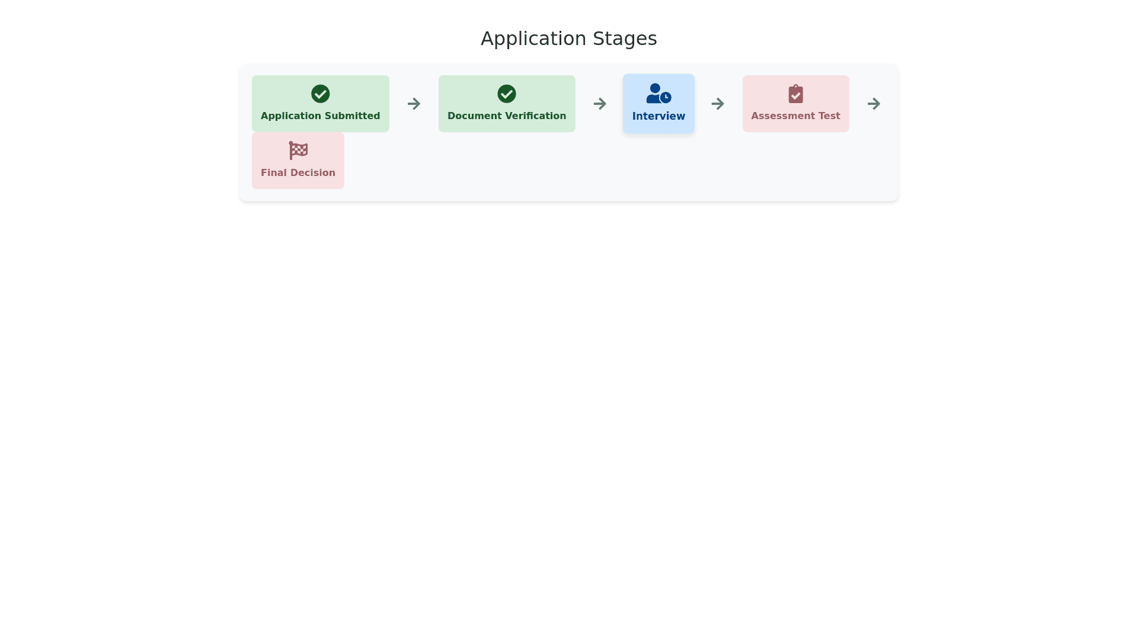Select the "Document Verification" label text
Screen dimensions: 1138x640
[x=506, y=116]
